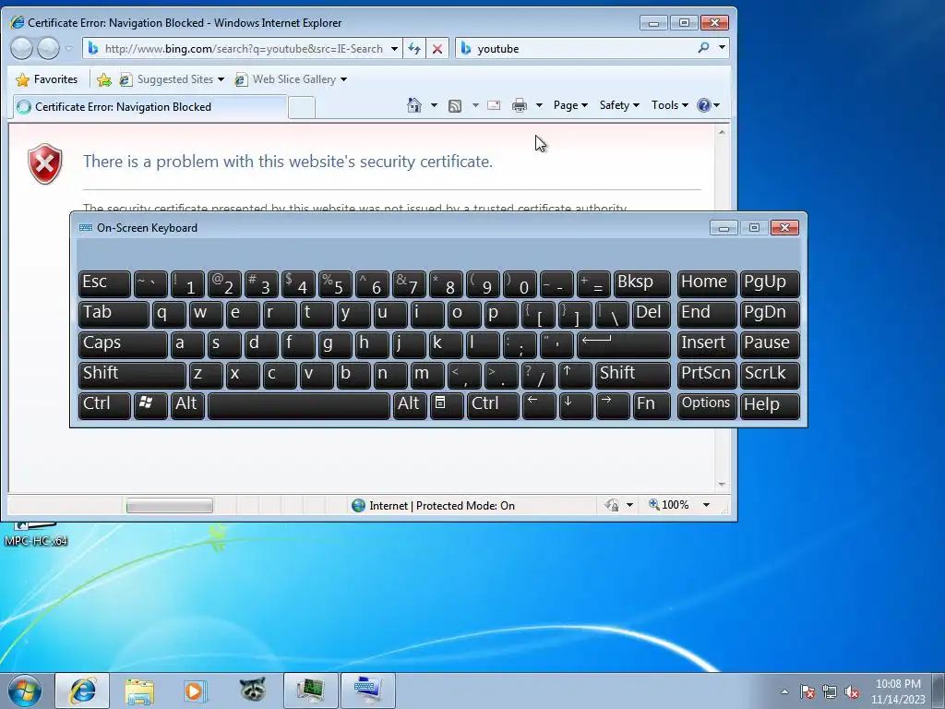This screenshot has width=945, height=709.
Task: Click the muted volume icon in system tray
Action: (852, 692)
